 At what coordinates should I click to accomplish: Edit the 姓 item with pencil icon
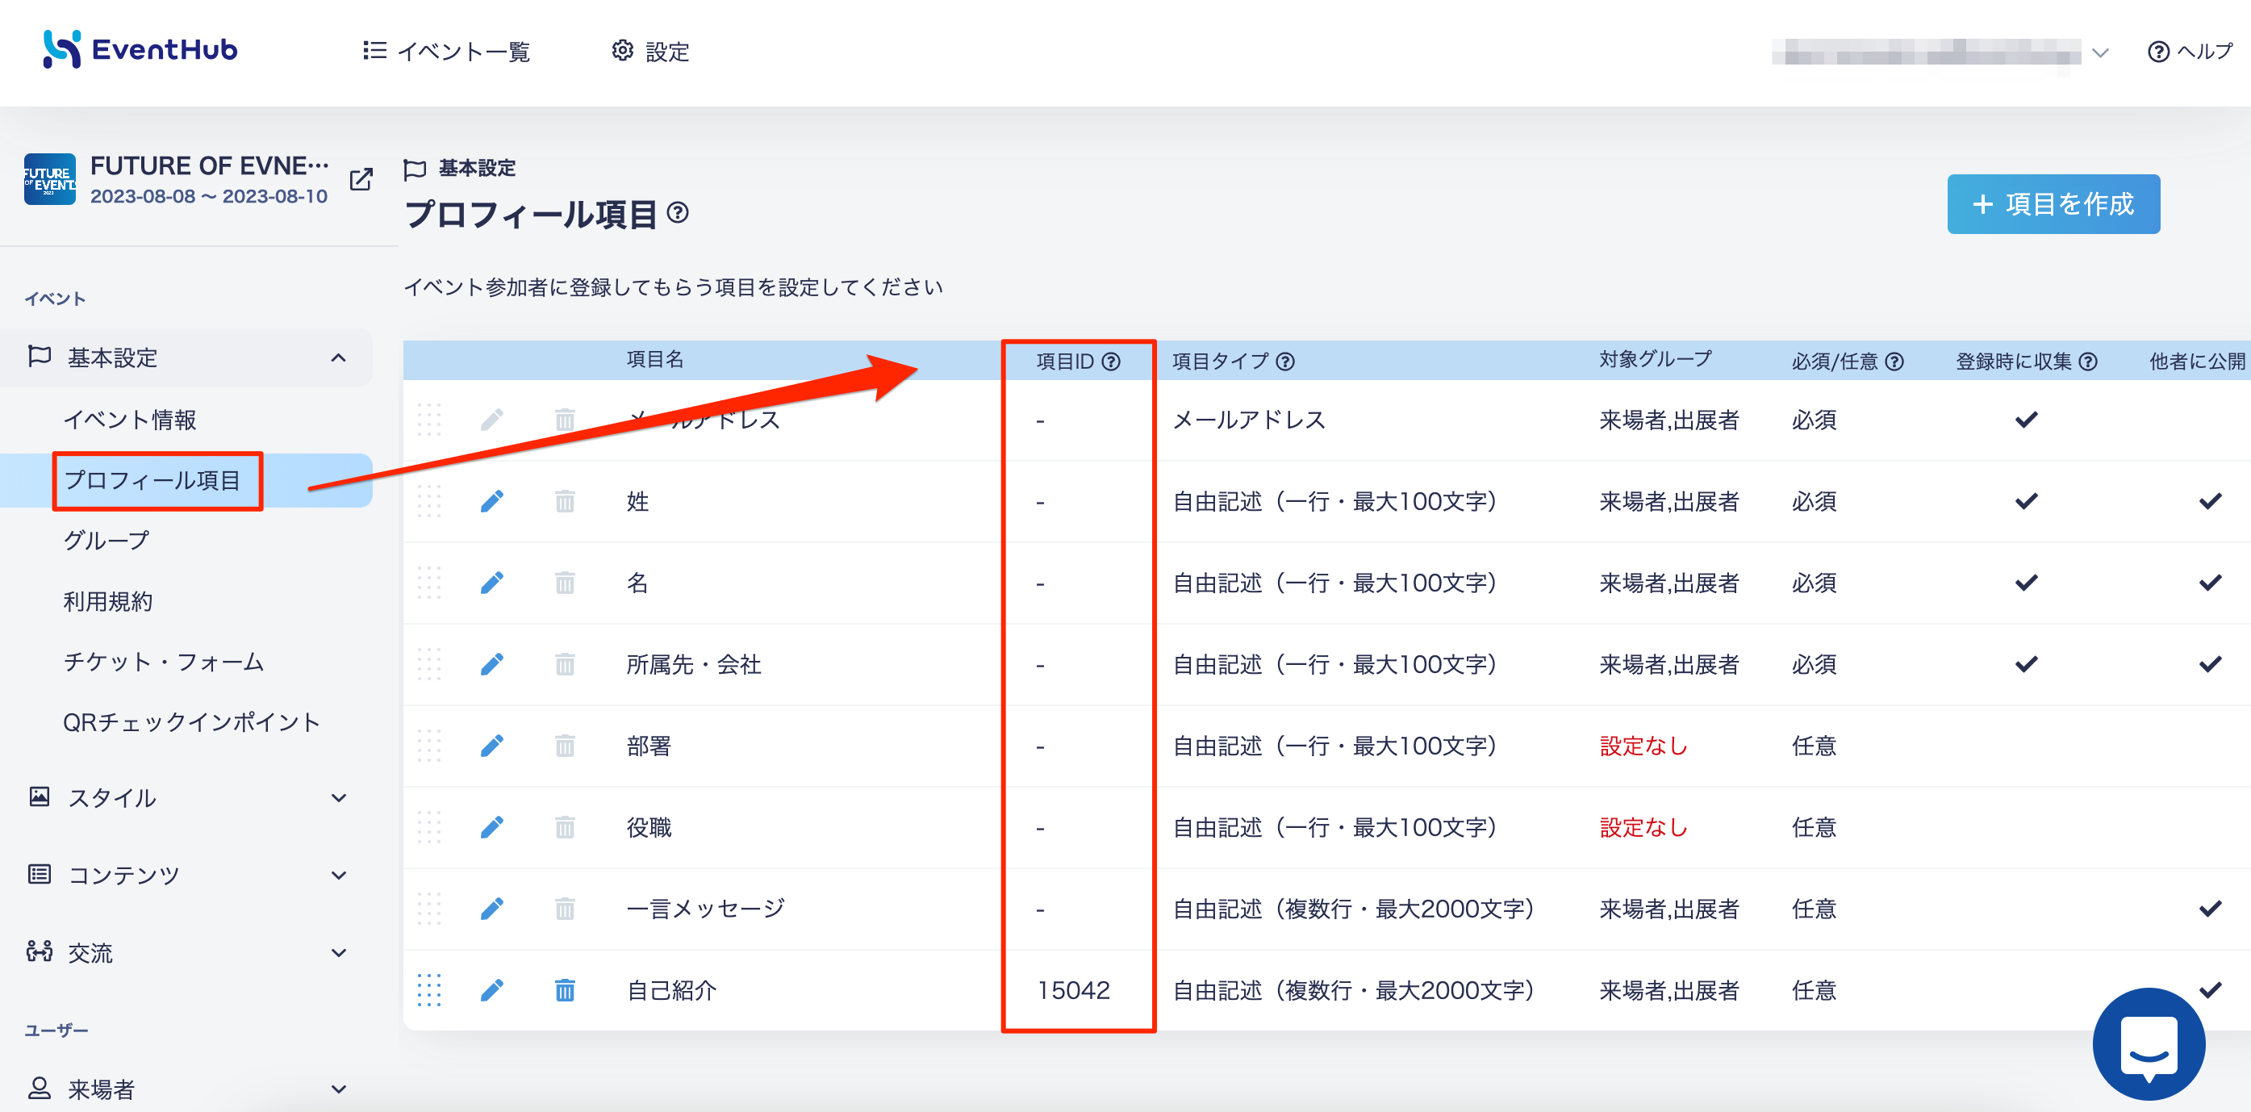(x=492, y=501)
